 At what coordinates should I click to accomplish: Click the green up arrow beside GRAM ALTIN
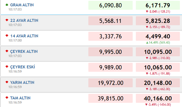7,5
